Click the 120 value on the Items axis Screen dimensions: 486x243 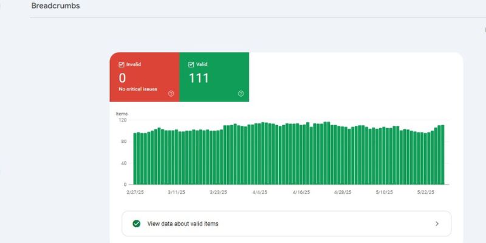122,120
